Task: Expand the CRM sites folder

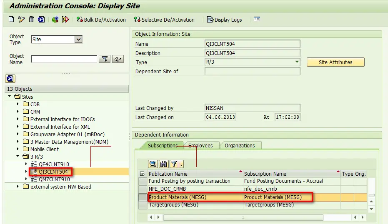Action: [x=18, y=112]
